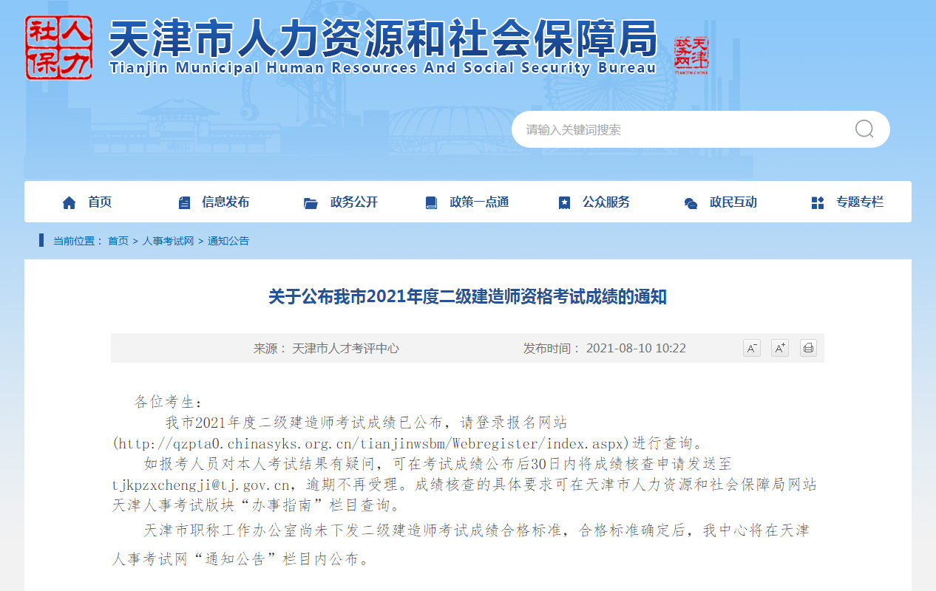936x591 pixels.
Task: Open the 专题专栏 menu
Action: click(860, 202)
